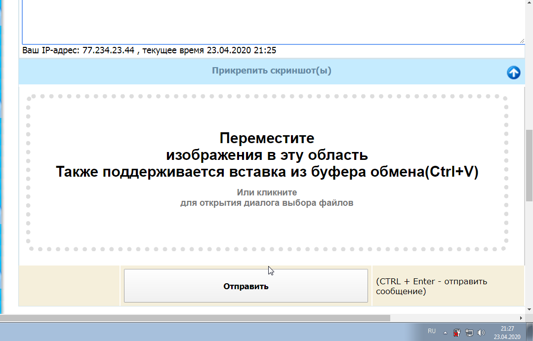
Task: Click the horizontal scrollbar thumb
Action: click(x=198, y=318)
